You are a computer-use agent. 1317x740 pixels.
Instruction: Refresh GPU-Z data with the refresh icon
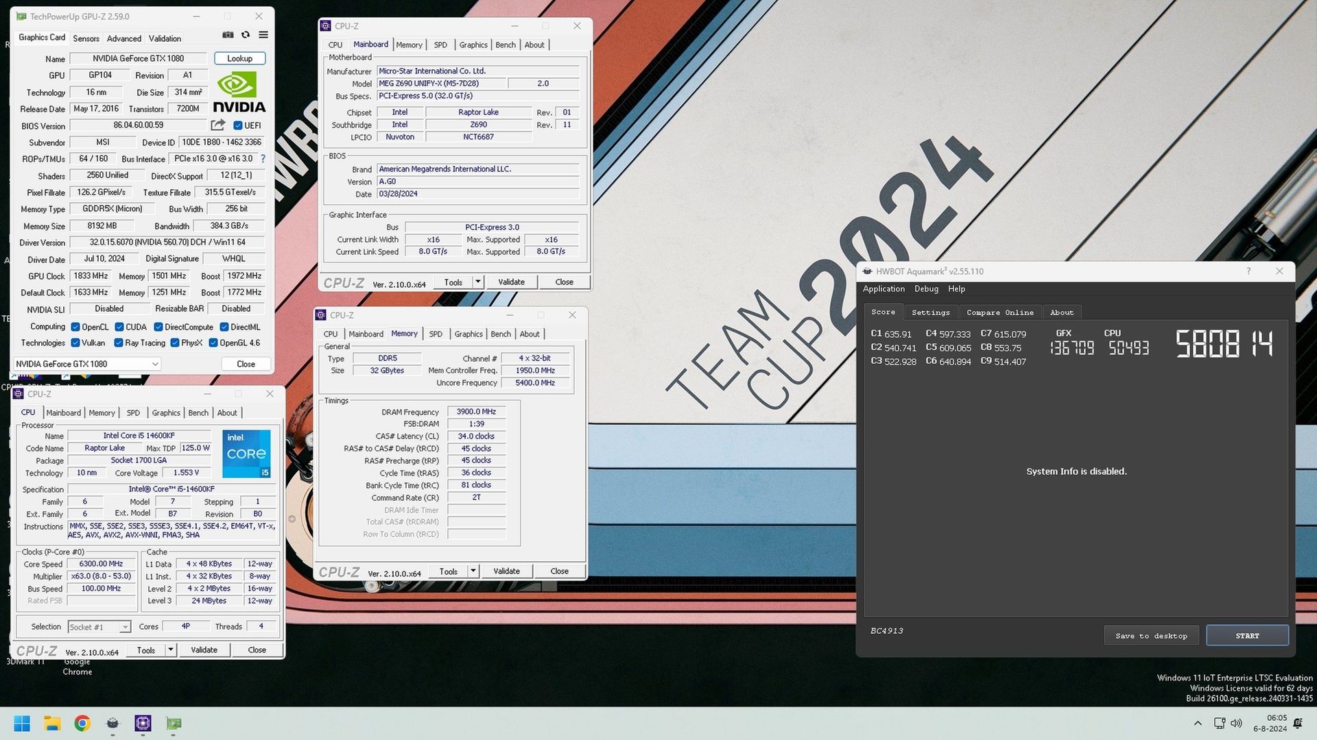(x=246, y=35)
